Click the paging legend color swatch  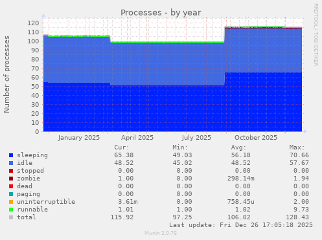pyautogui.click(x=11, y=194)
